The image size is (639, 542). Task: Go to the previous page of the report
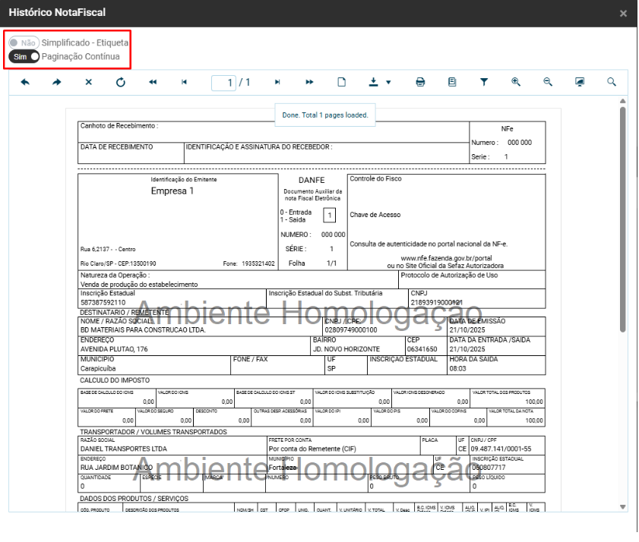[184, 82]
